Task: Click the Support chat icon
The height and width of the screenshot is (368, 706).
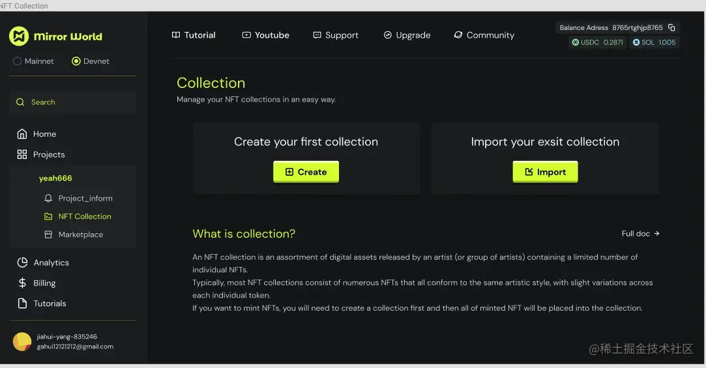Action: tap(317, 35)
